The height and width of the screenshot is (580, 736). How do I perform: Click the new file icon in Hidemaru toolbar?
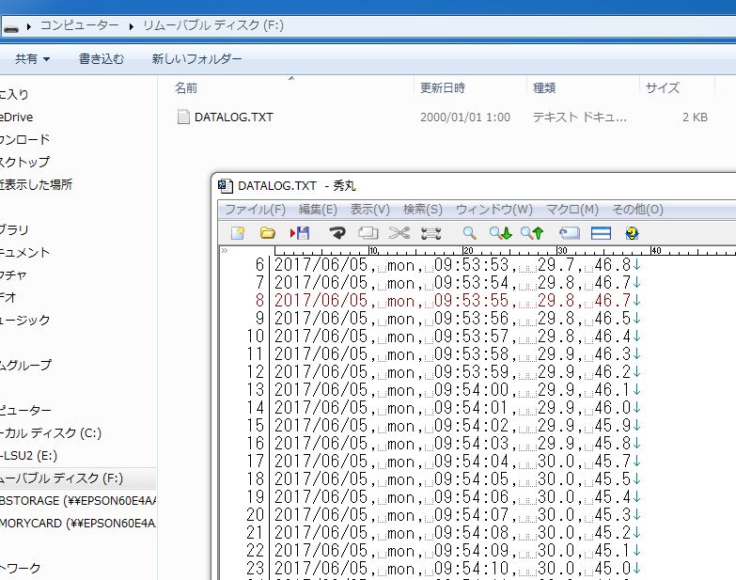(x=239, y=232)
